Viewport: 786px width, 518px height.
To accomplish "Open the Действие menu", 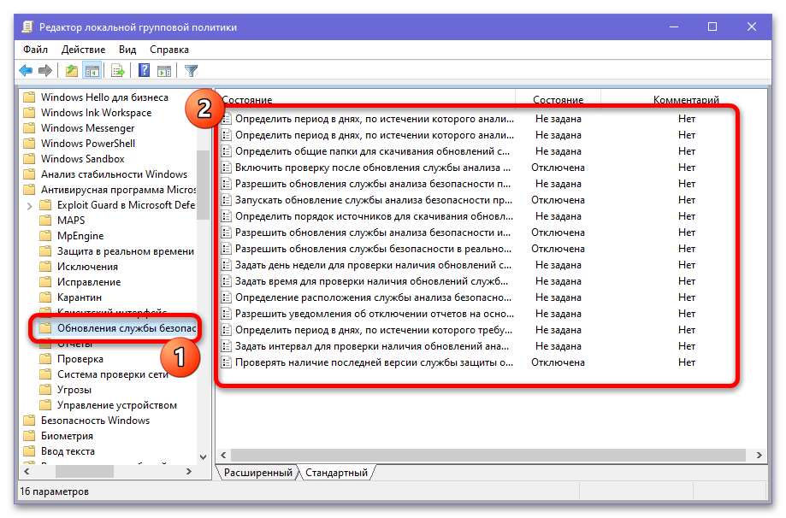I will pyautogui.click(x=83, y=50).
